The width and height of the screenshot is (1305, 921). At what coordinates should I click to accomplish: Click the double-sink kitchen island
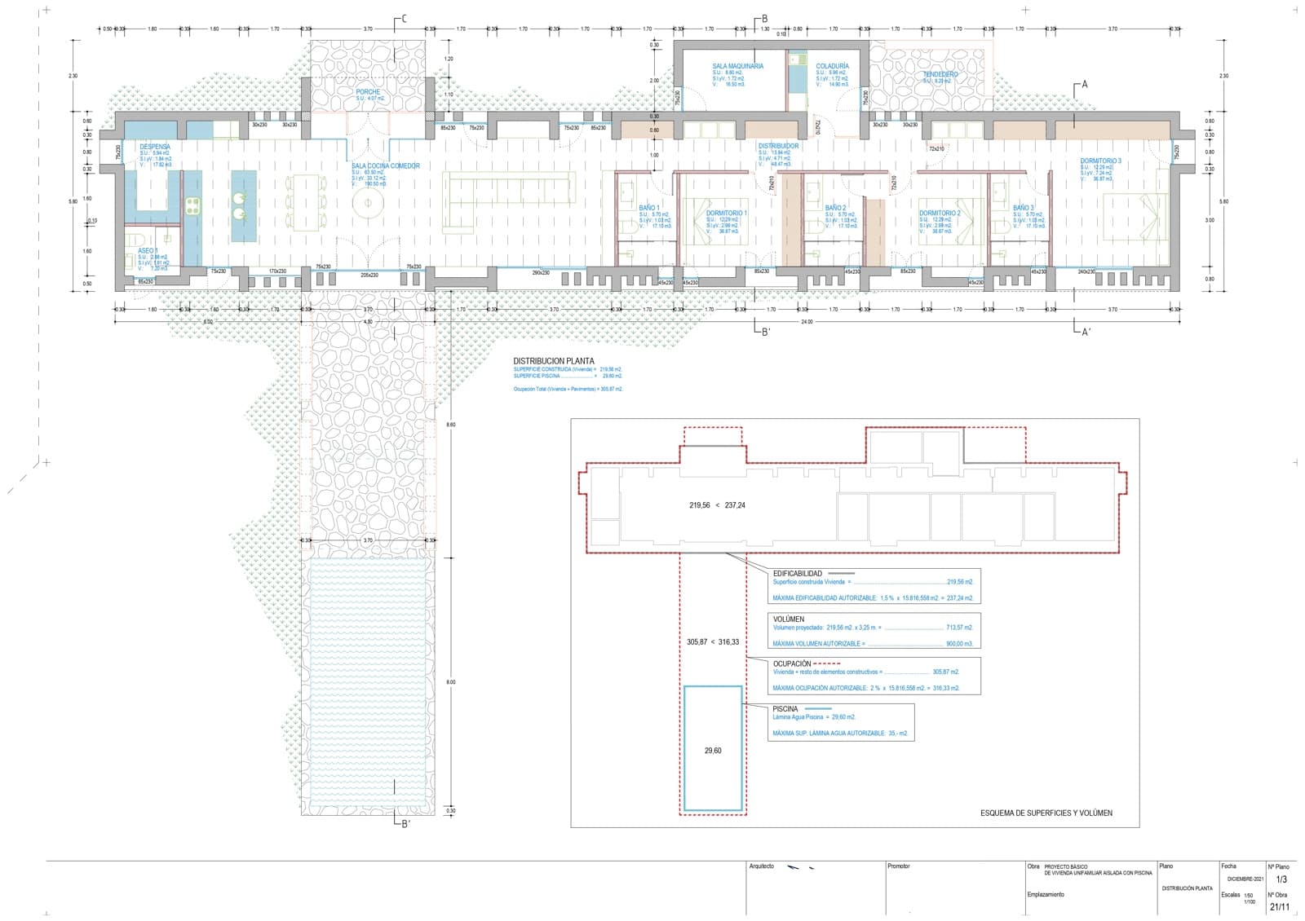pyautogui.click(x=242, y=205)
